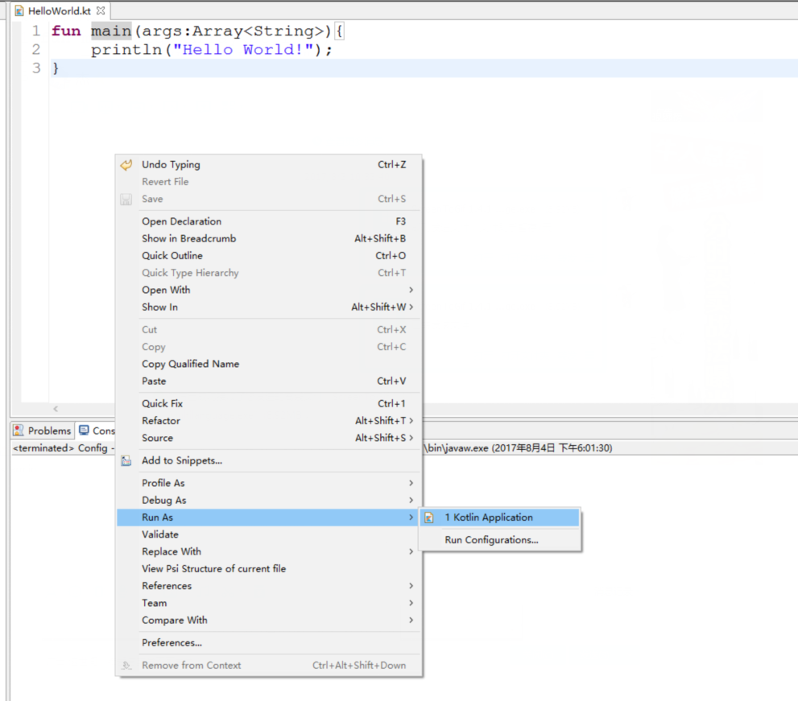Click the HelloWorld.kt tab file icon

pyautogui.click(x=19, y=10)
